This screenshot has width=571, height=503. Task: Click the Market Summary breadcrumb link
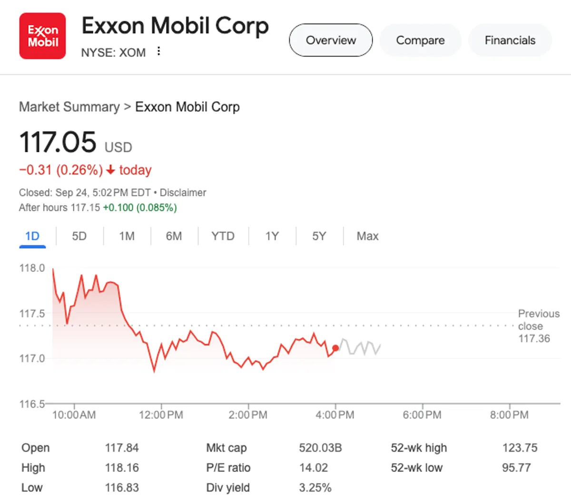69,107
